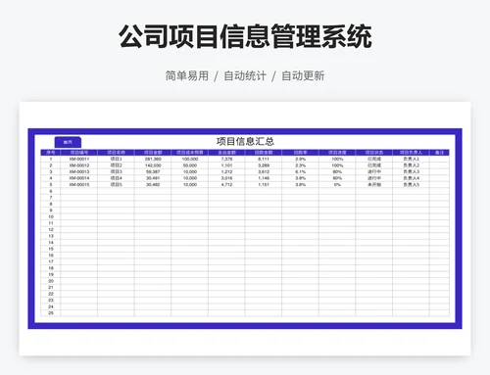Click project name cell 项目1
The image size is (490, 375).
click(x=116, y=159)
